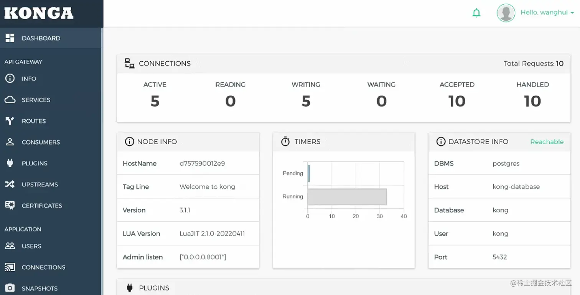This screenshot has height=295, width=580.
Task: Click the Port value 5432
Action: (499, 257)
